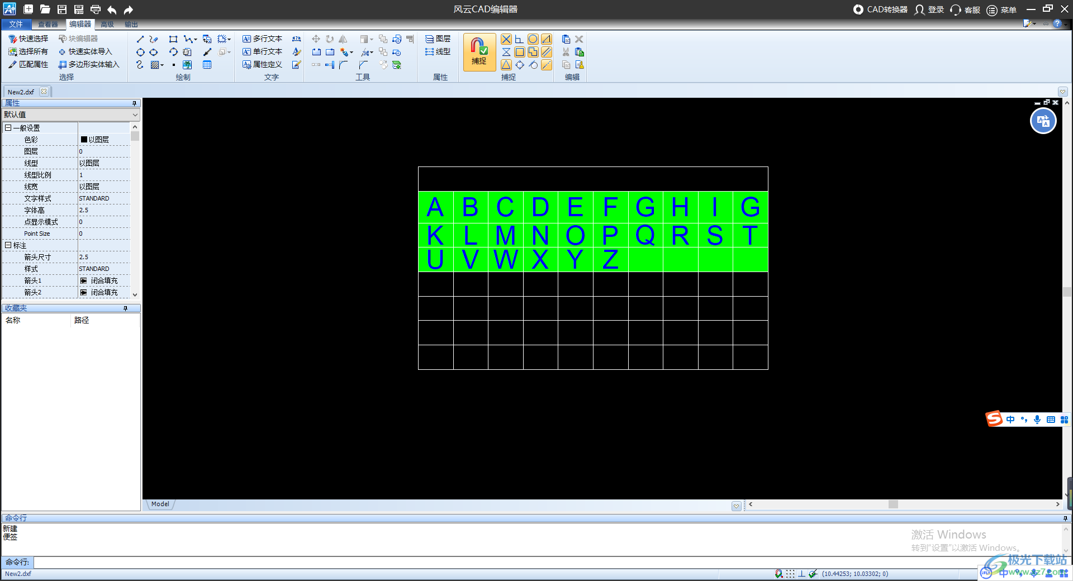Viewport: 1073px width, 581px height.
Task: Open the 文件 file menu
Action: point(16,24)
